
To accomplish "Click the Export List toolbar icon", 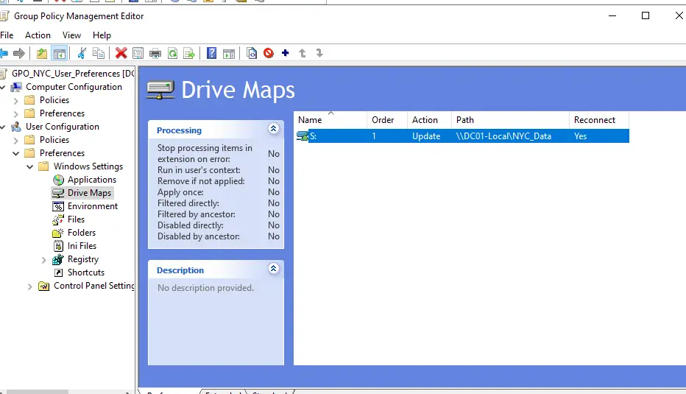I will [189, 54].
